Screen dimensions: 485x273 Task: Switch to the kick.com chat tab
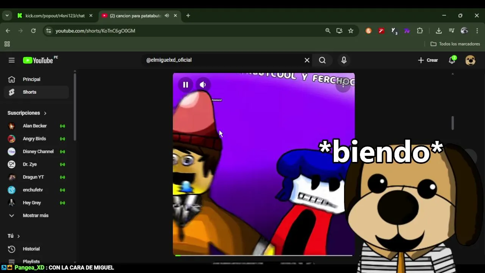point(55,16)
